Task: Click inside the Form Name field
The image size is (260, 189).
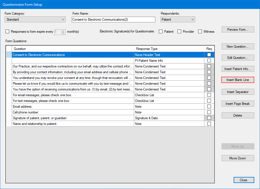Action: tap(113, 19)
